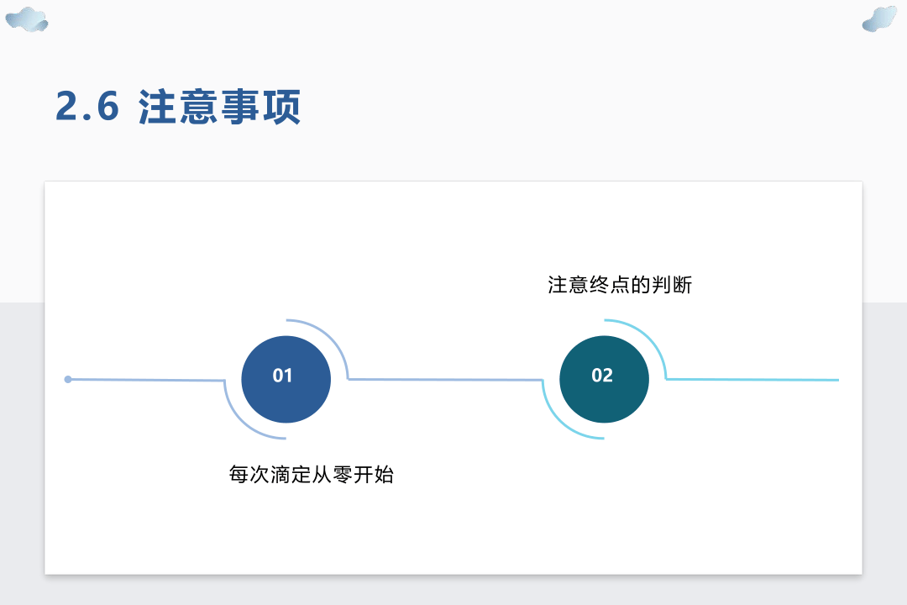Click the line between start dot and 01

(146, 380)
